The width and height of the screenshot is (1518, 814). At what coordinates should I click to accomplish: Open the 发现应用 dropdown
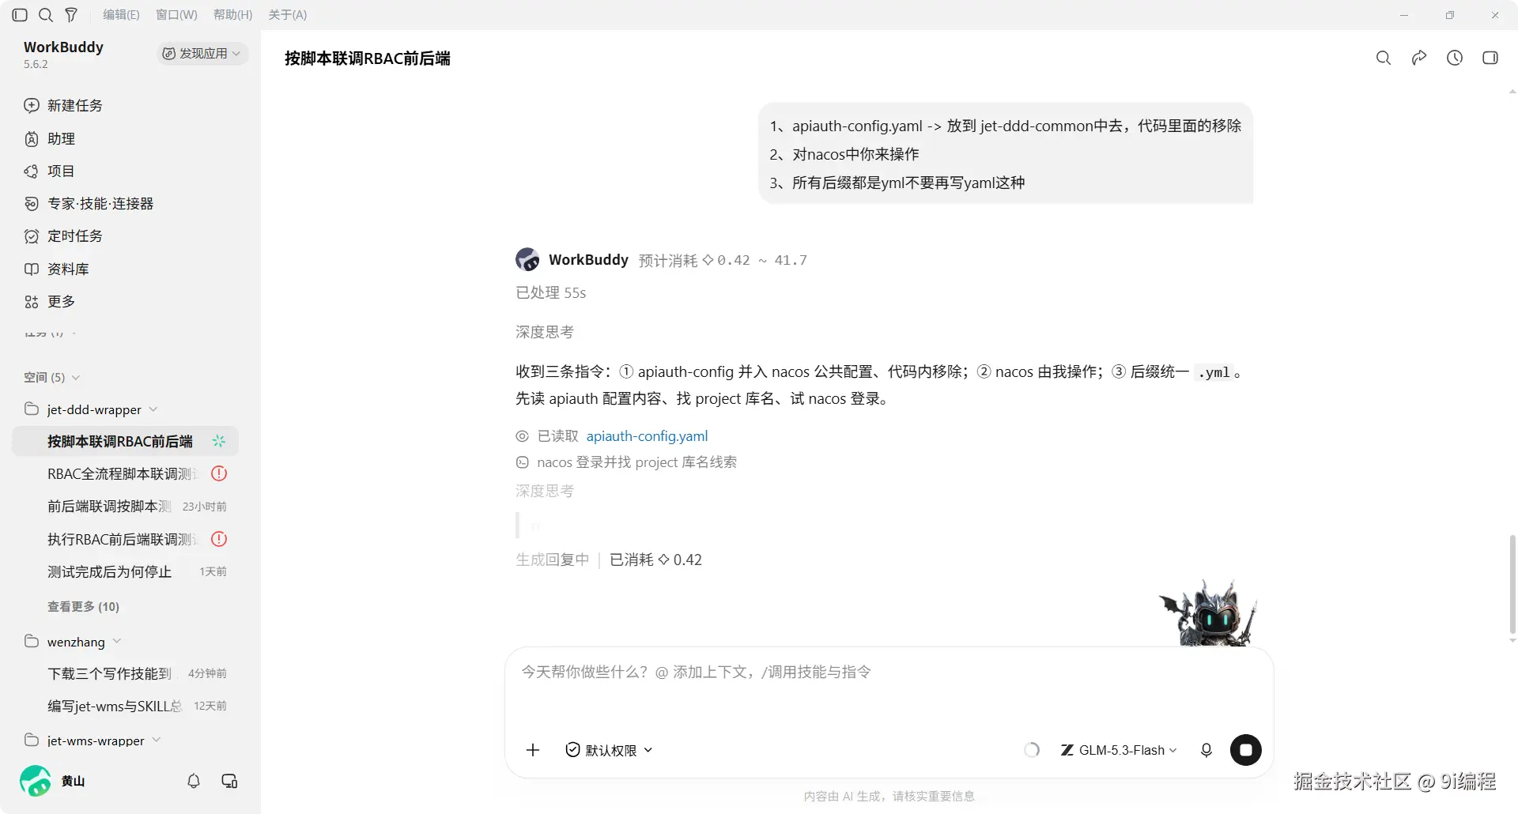tap(202, 53)
